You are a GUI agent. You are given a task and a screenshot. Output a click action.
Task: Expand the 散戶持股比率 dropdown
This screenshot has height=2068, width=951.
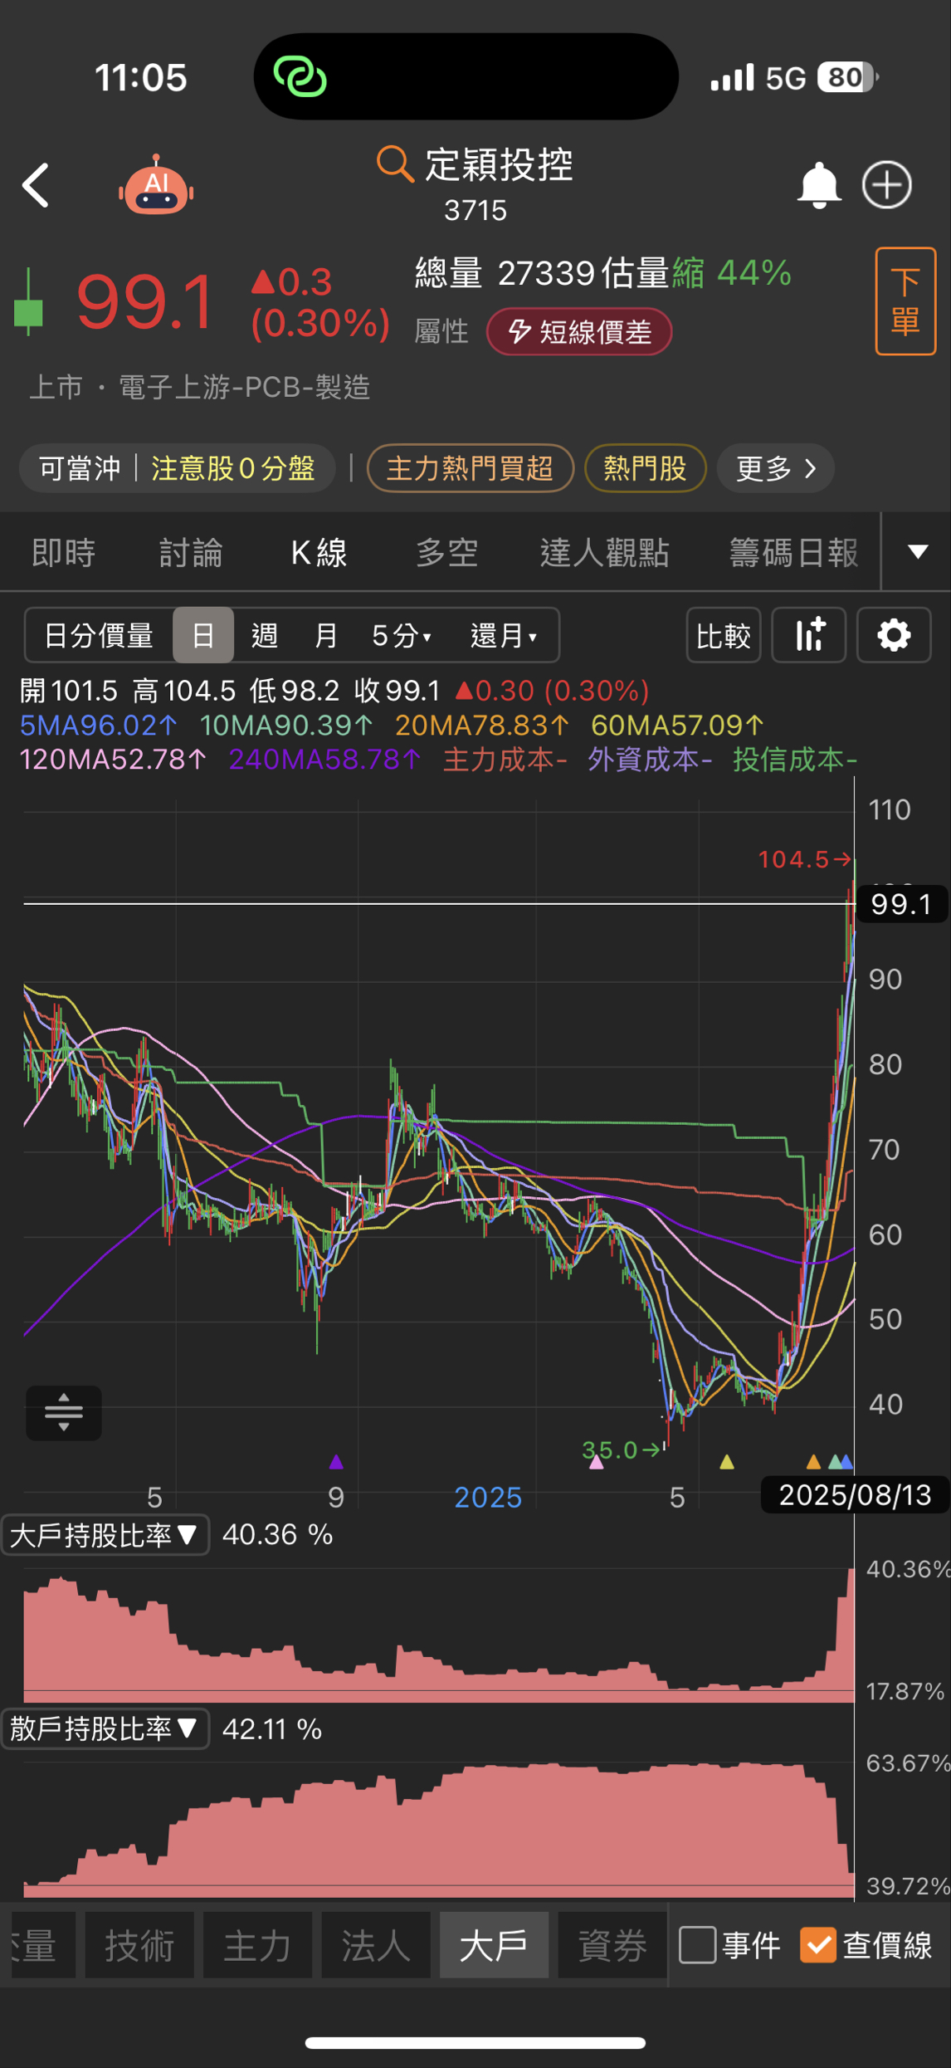[x=105, y=1729]
